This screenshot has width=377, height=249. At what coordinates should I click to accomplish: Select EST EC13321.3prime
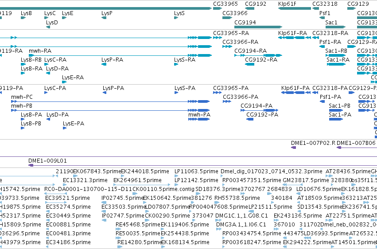[65, 185]
